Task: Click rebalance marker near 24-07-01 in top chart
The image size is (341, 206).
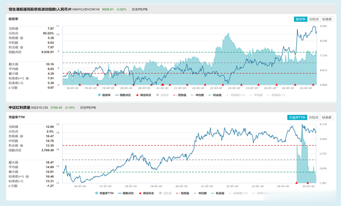Action: 295,85
